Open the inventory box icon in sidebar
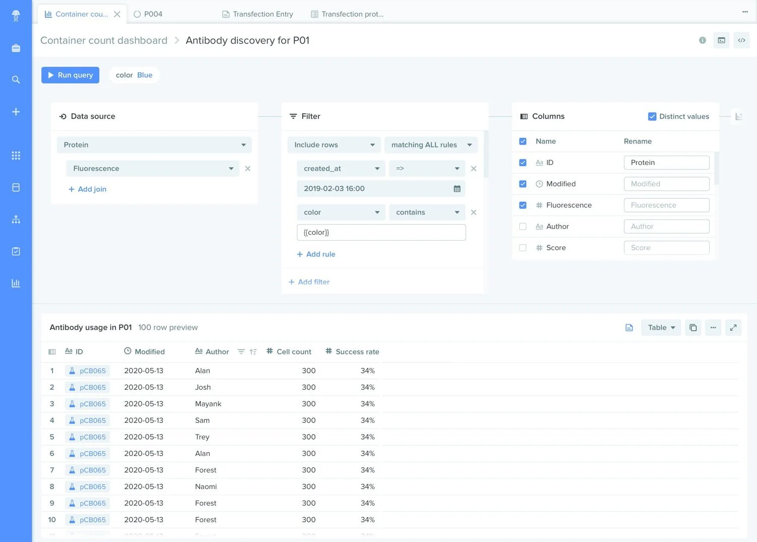Viewport: 757px width, 542px height. [16, 187]
